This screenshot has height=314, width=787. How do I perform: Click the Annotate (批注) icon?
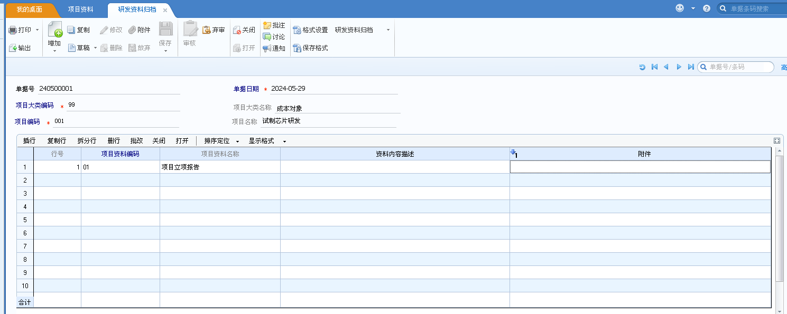[267, 25]
